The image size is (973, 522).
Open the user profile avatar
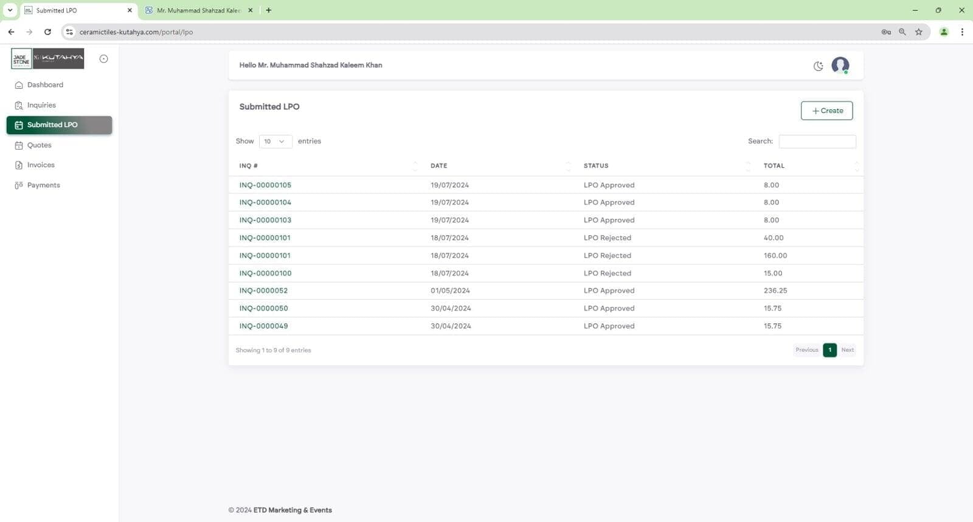(x=840, y=65)
